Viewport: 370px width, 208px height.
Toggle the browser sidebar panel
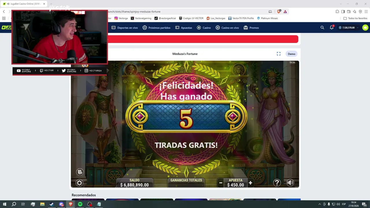pyautogui.click(x=343, y=12)
